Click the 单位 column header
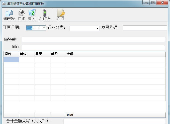170x124 pixels. 27,54
